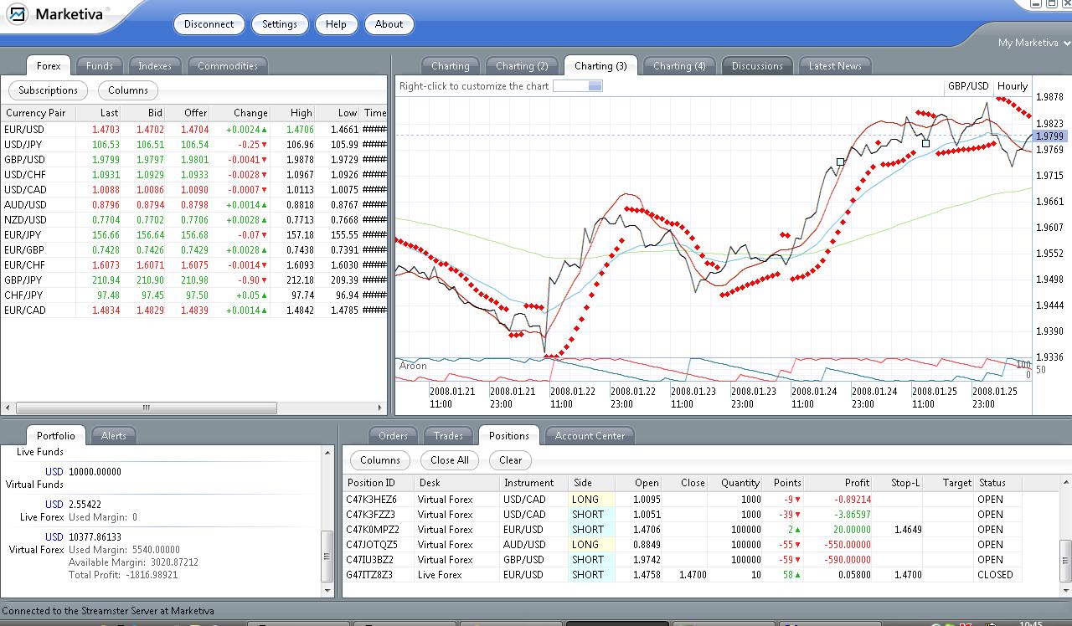This screenshot has height=626, width=1072.
Task: Select the first Charting tab
Action: (450, 66)
